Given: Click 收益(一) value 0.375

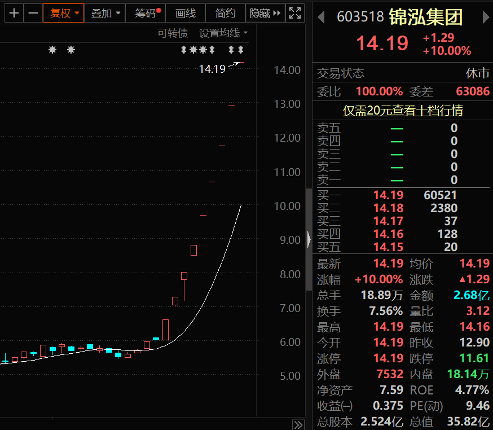Looking at the screenshot, I should click(388, 406).
